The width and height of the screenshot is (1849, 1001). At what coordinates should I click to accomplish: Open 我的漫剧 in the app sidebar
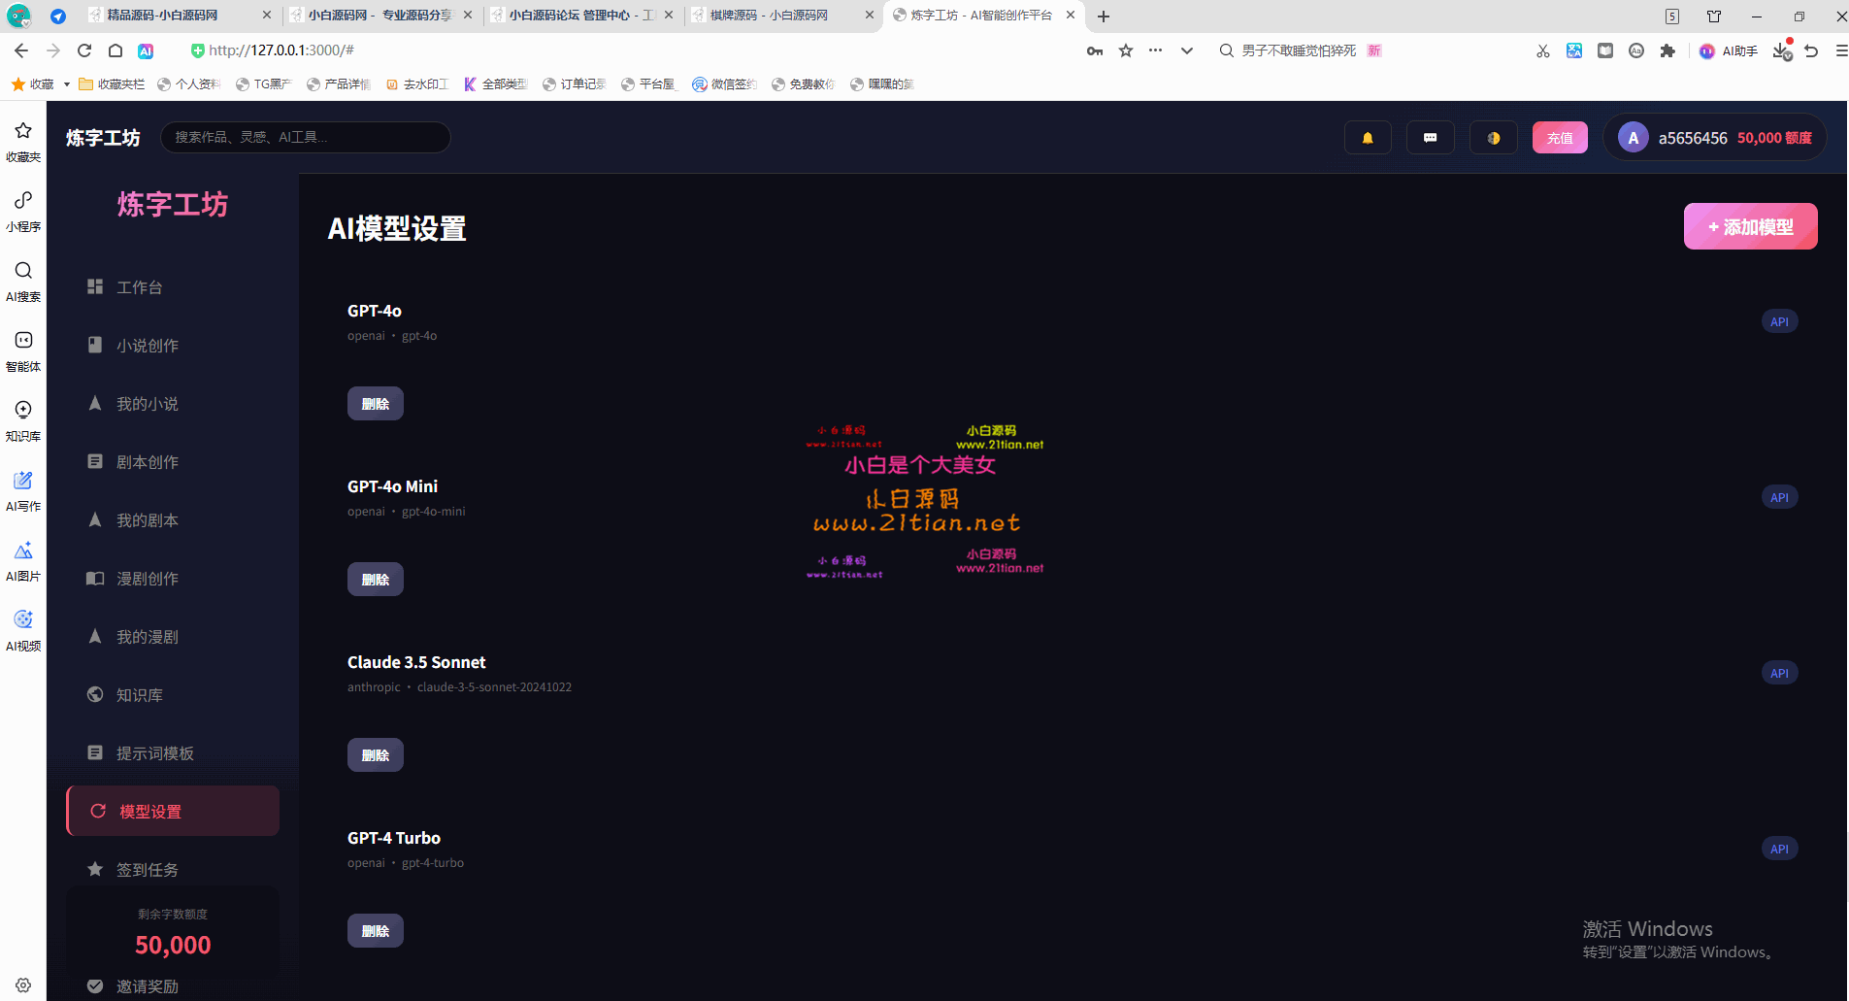173,637
